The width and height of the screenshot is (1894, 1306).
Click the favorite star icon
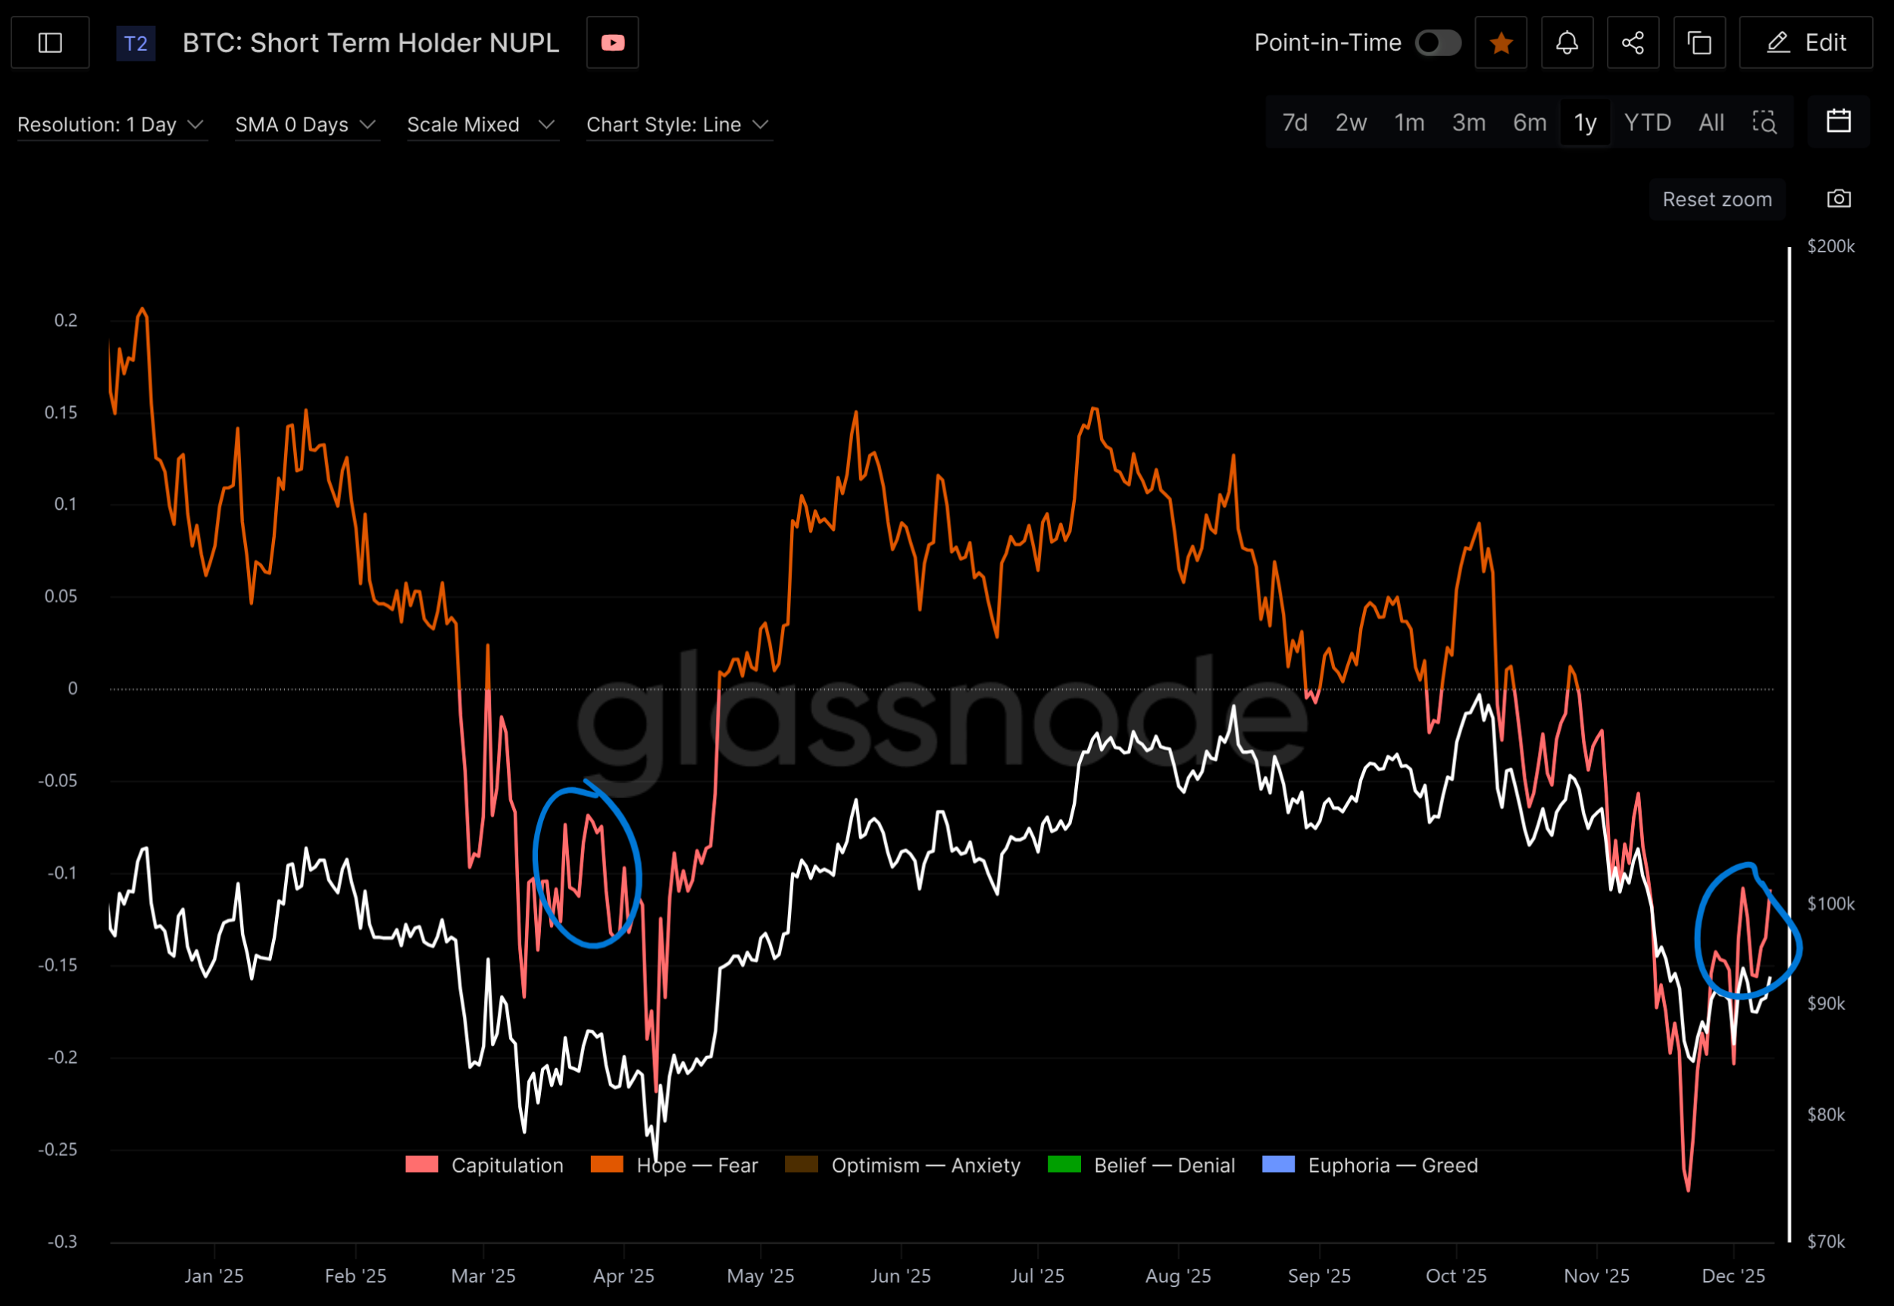tap(1501, 42)
